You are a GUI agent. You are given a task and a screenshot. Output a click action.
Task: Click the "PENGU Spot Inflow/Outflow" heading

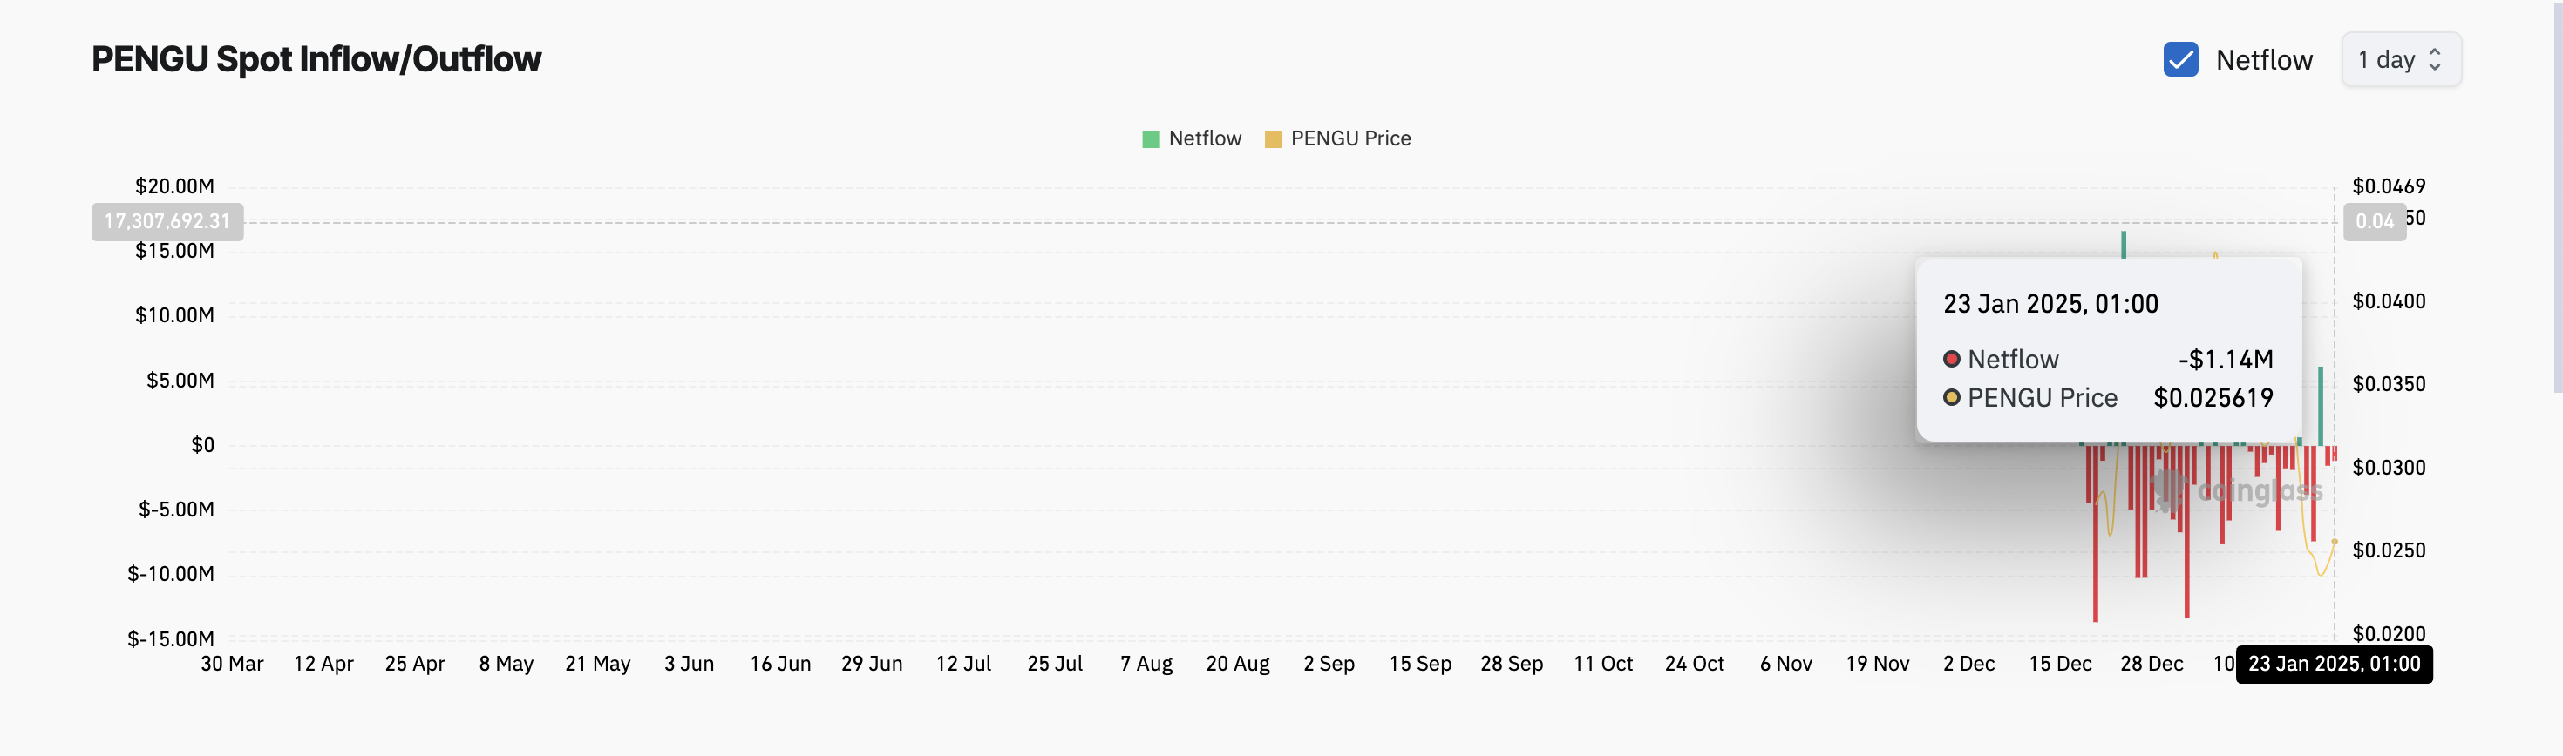point(316,59)
